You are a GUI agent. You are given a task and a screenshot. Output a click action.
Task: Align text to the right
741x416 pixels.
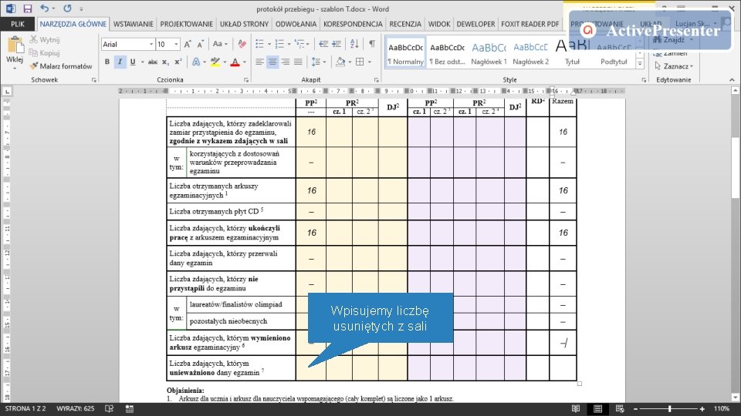(x=286, y=62)
